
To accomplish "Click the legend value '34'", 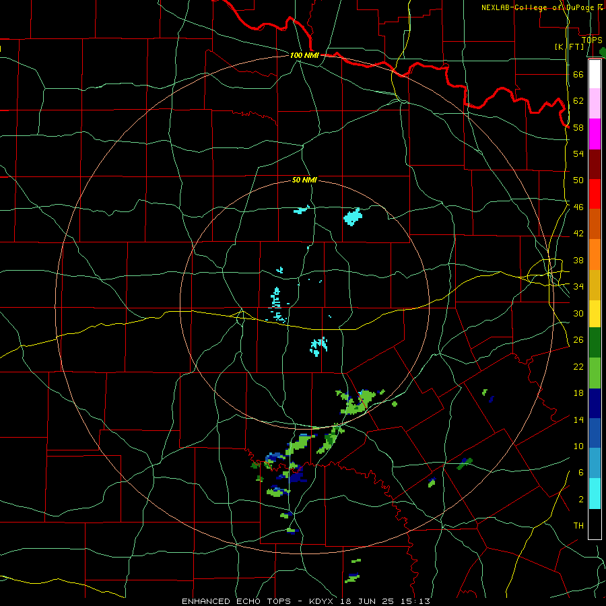I will coord(578,286).
